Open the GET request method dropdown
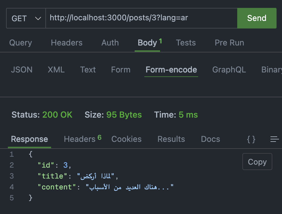This screenshot has width=282, height=214. tap(26, 18)
